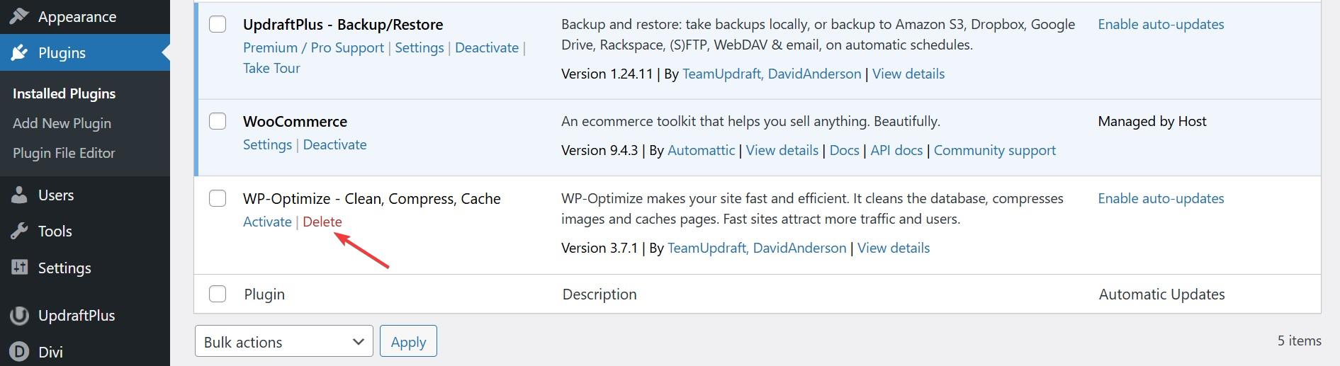Tick the UpdraftPlus - Backup/Restore checkbox
The width and height of the screenshot is (1340, 366).
pyautogui.click(x=218, y=24)
